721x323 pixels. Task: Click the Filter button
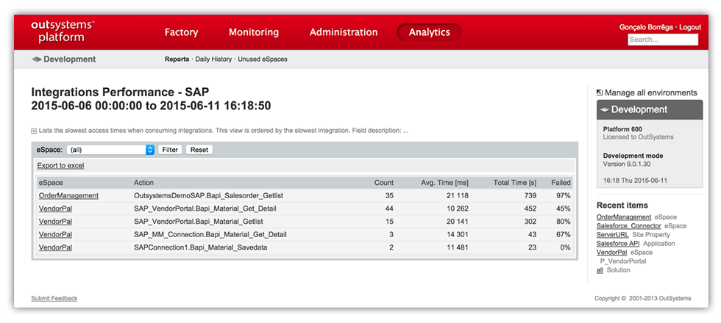pyautogui.click(x=170, y=150)
